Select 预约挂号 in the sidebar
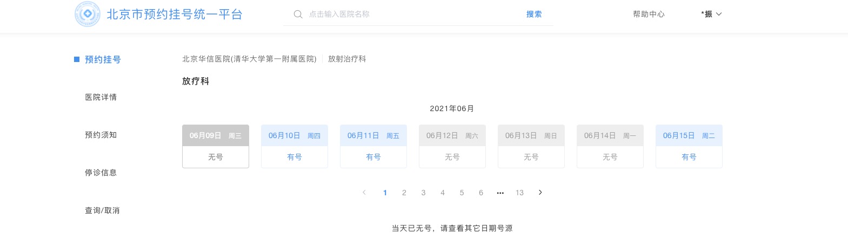This screenshot has width=848, height=240. point(103,59)
